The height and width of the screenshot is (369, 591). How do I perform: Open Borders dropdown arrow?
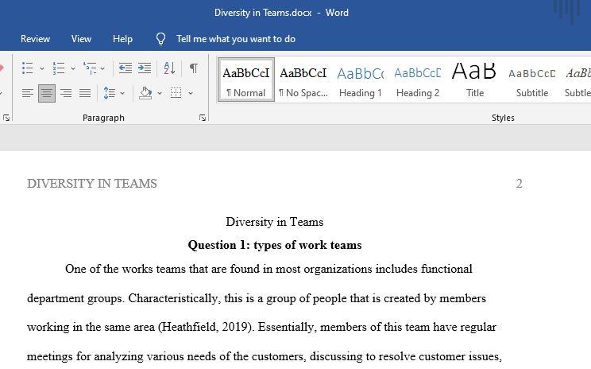pos(191,93)
